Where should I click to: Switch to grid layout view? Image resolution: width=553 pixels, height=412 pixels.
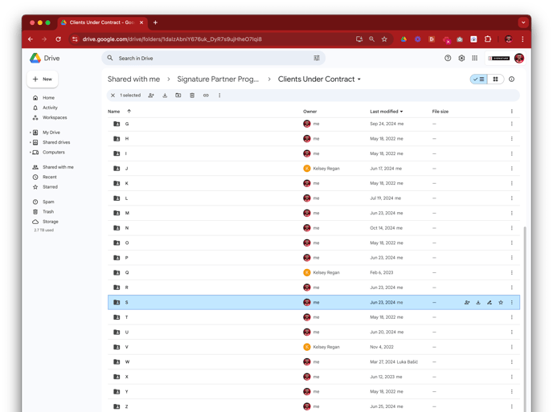(495, 80)
